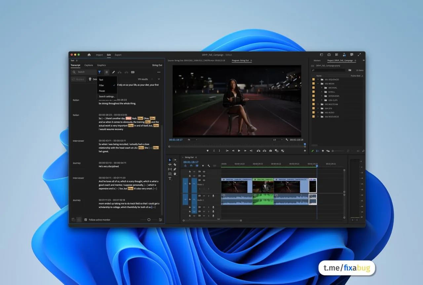Screen dimensions: 423x285
Task: Switch to the Markers panel tab
Action: click(x=317, y=61)
